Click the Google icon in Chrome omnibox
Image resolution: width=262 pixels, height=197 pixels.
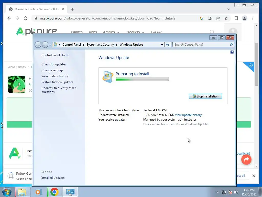[202, 18]
